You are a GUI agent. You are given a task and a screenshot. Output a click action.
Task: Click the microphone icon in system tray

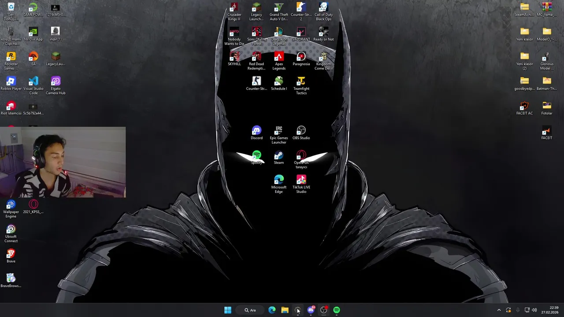click(x=518, y=310)
